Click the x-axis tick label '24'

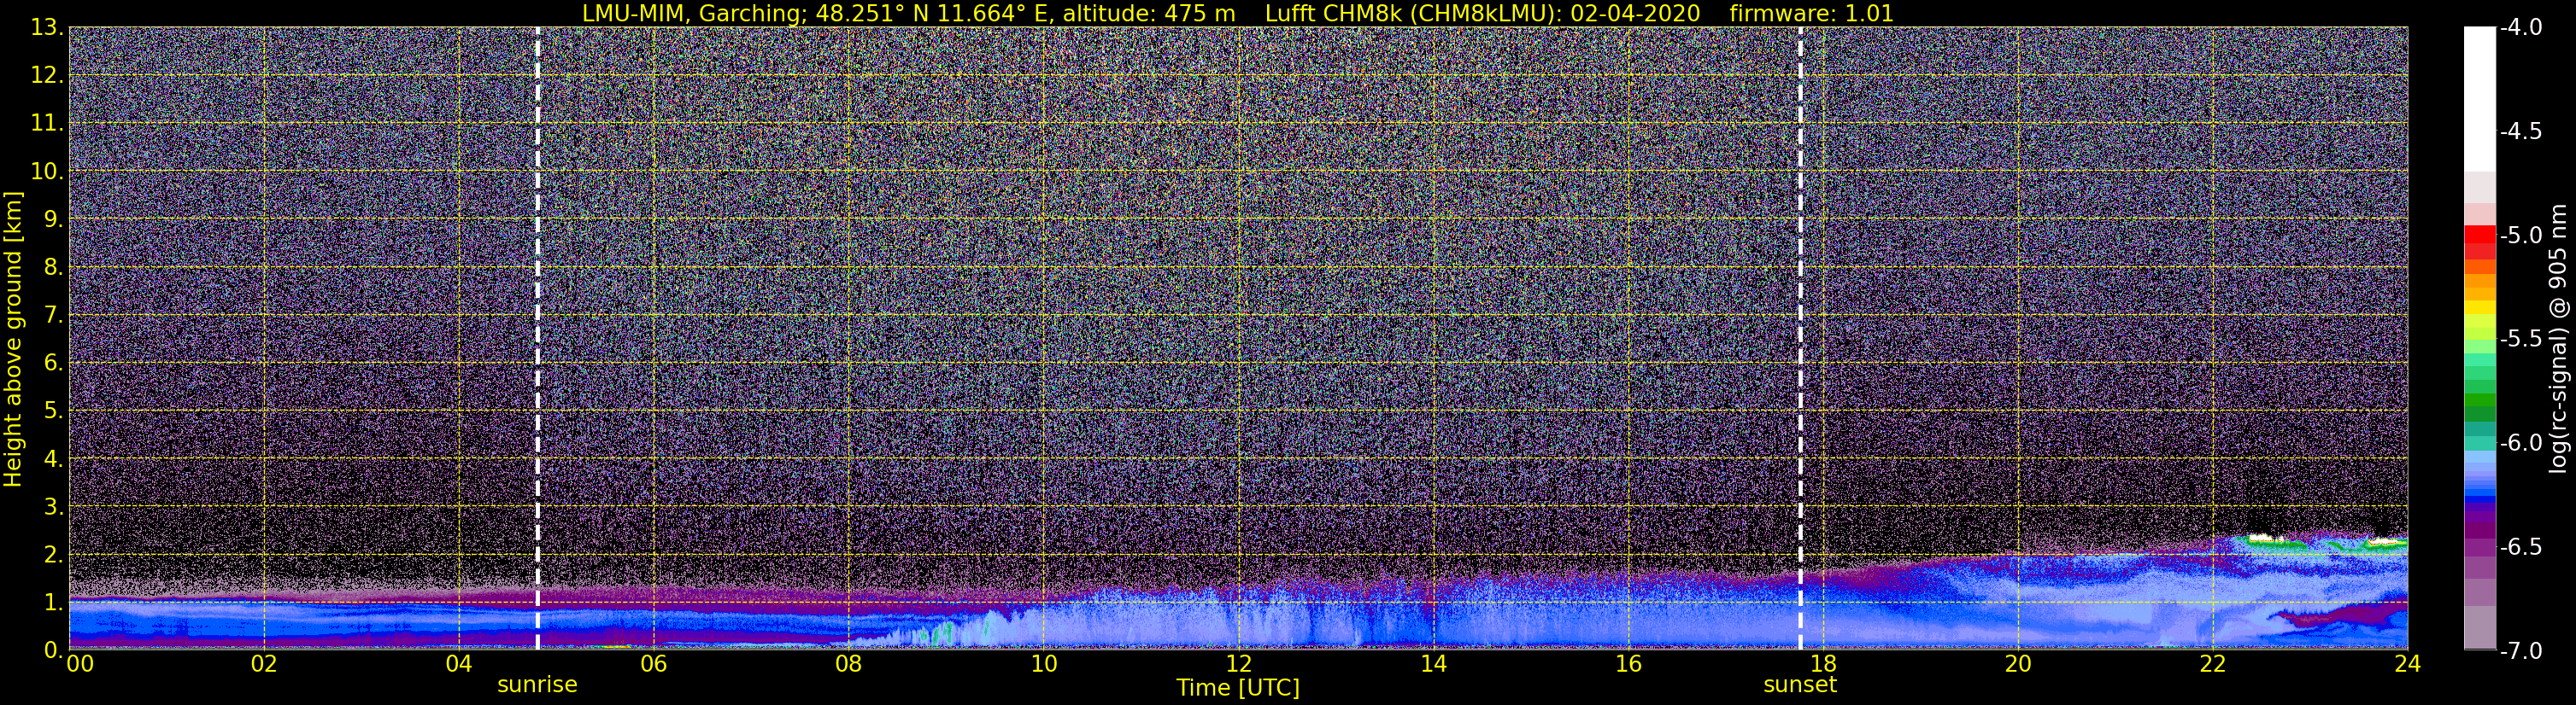coord(2407,664)
